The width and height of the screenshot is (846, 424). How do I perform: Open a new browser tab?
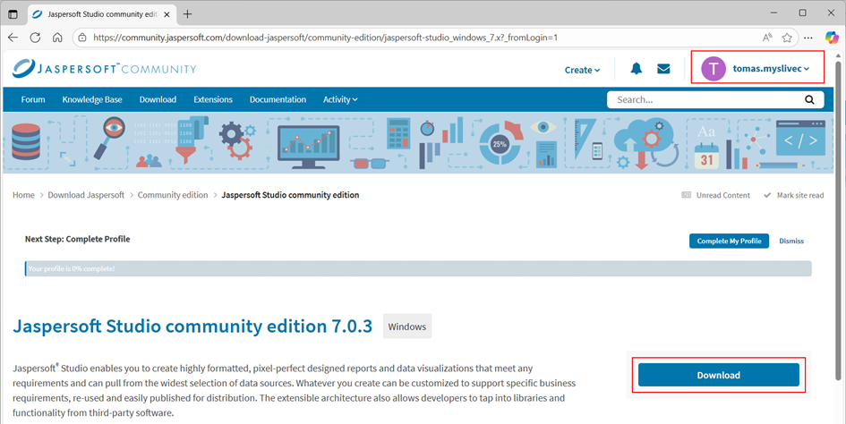click(x=188, y=13)
